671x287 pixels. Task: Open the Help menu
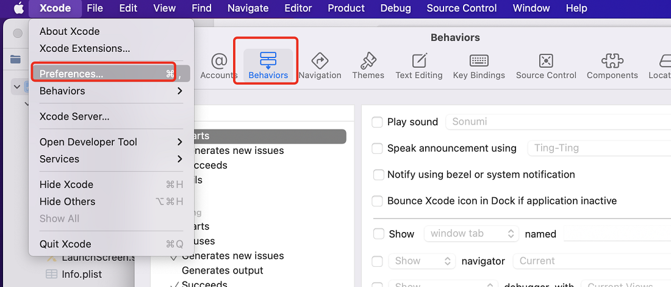pyautogui.click(x=576, y=8)
